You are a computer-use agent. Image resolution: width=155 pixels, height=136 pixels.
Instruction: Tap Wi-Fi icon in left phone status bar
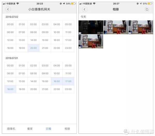(x=18, y=4)
